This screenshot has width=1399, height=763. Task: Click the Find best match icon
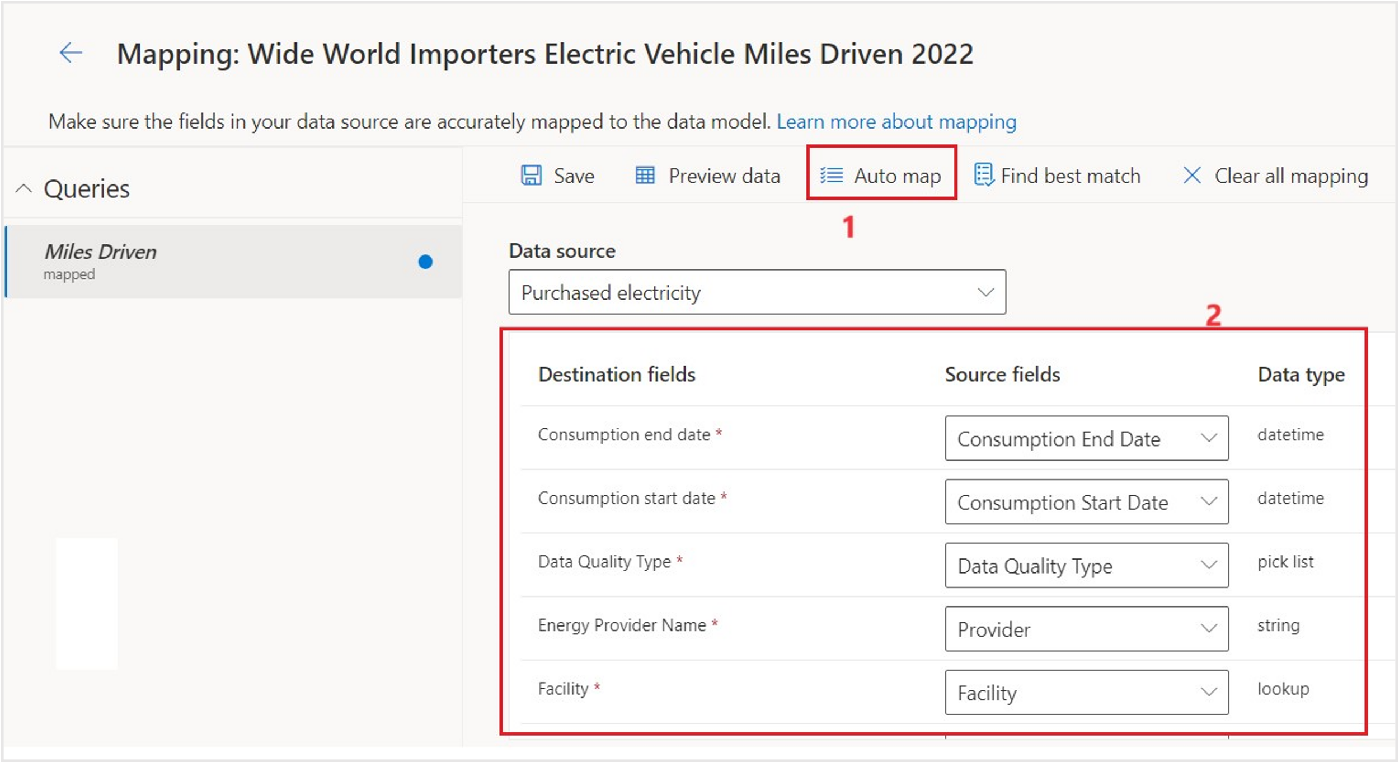point(984,174)
